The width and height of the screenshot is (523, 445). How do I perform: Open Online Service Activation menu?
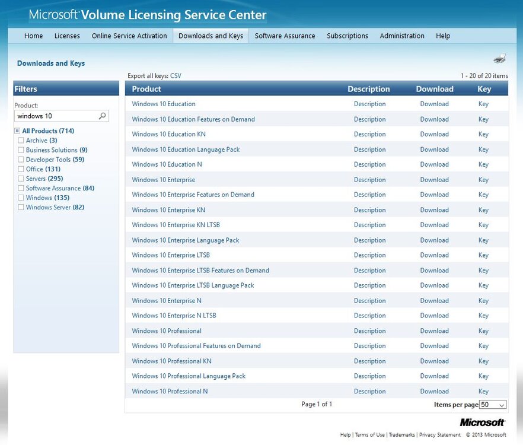pyautogui.click(x=129, y=36)
